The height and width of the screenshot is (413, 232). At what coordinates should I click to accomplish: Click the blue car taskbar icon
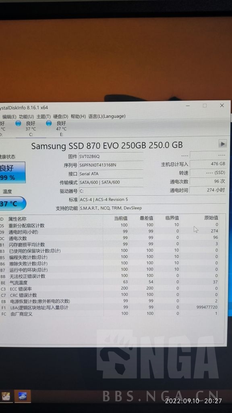pyautogui.click(x=23, y=396)
